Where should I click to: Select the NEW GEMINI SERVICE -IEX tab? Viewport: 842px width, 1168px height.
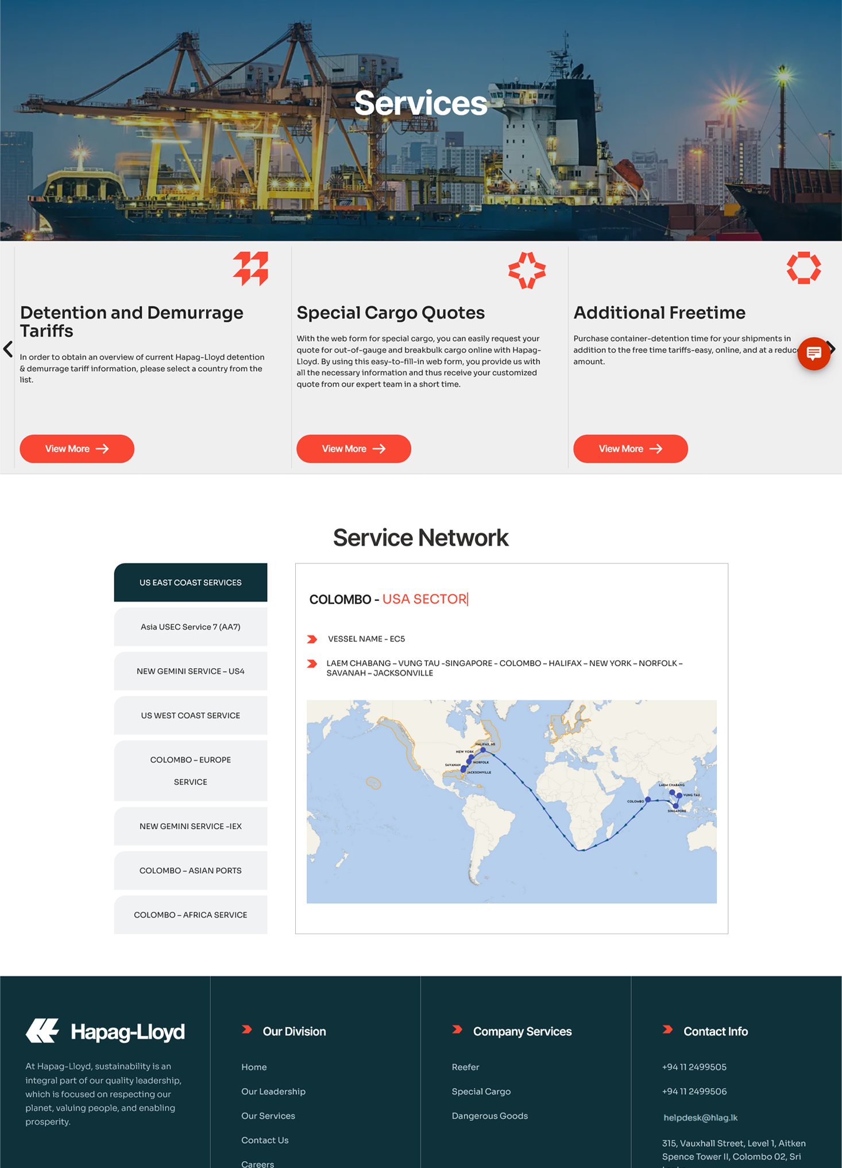pos(191,826)
